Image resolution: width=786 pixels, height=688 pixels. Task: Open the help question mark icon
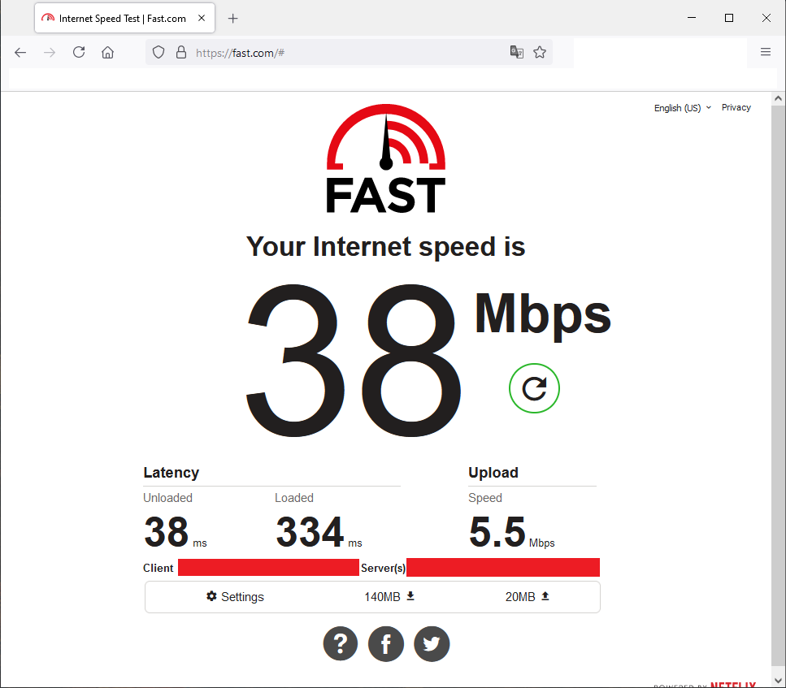(x=341, y=643)
